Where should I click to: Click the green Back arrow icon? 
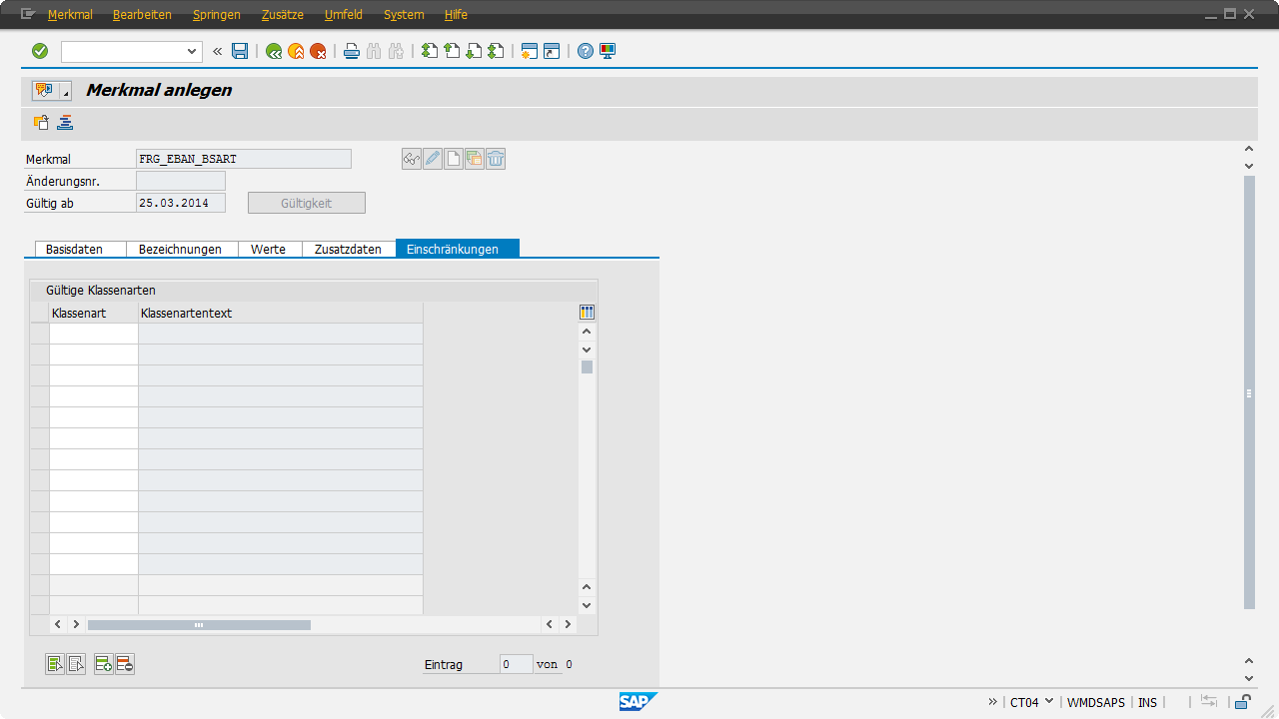pos(274,51)
